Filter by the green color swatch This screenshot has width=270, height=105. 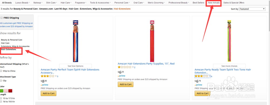pos(1,91)
